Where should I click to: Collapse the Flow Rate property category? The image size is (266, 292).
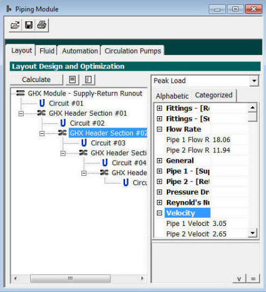tap(160, 129)
